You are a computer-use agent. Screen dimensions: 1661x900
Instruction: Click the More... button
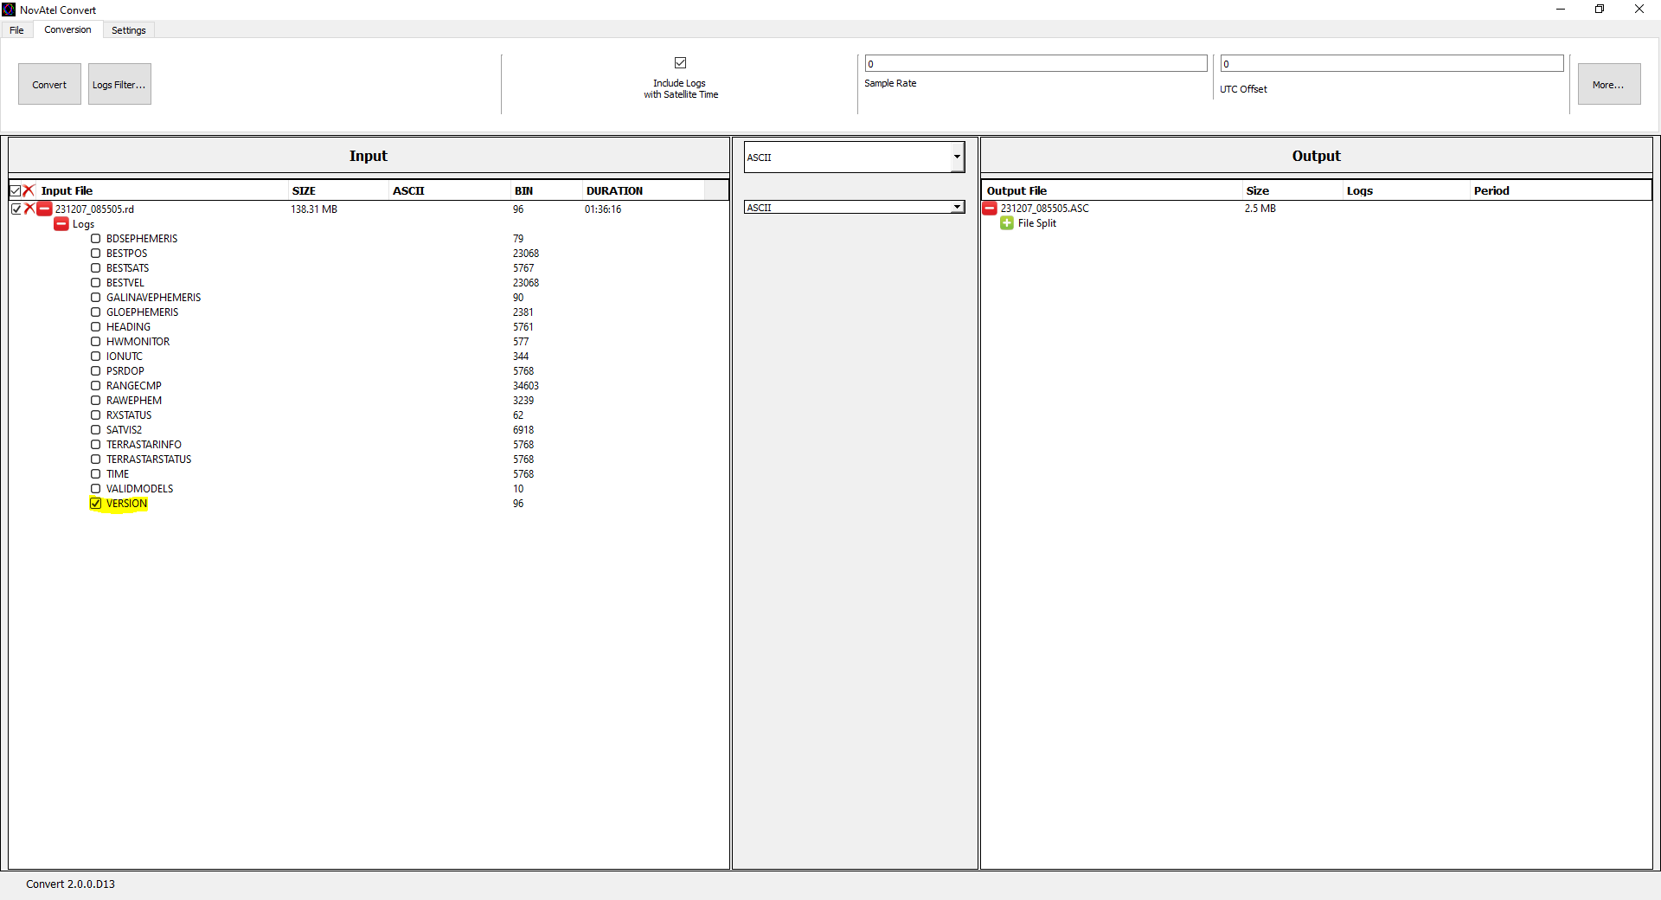[x=1608, y=84]
